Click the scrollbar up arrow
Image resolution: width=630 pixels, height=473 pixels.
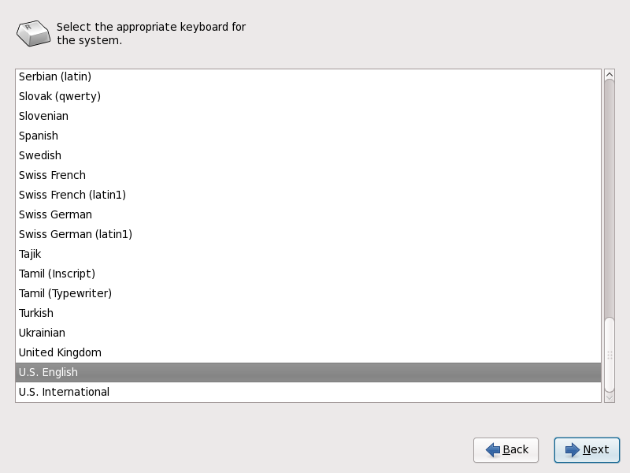tap(609, 75)
